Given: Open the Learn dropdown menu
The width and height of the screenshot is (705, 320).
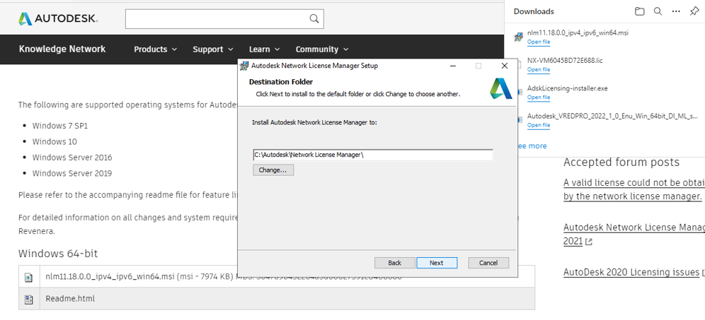Looking at the screenshot, I should click(x=264, y=49).
